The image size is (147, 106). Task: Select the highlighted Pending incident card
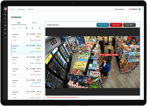27,49
